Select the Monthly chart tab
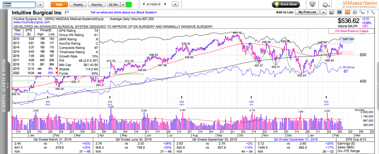Viewport: 379px width, 154px height. [97, 4]
